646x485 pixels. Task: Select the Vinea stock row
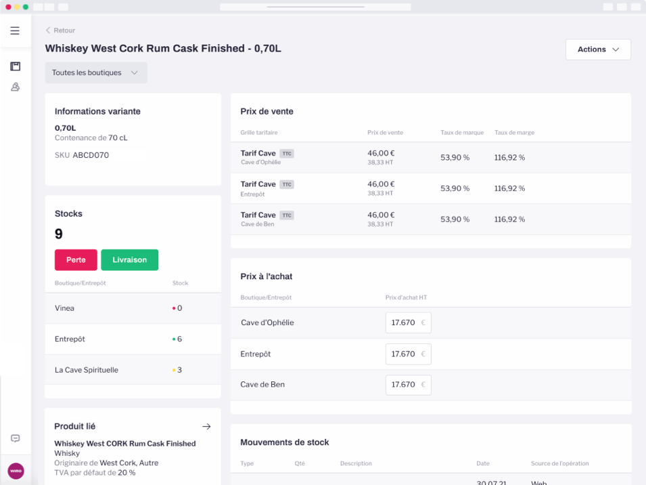[133, 308]
